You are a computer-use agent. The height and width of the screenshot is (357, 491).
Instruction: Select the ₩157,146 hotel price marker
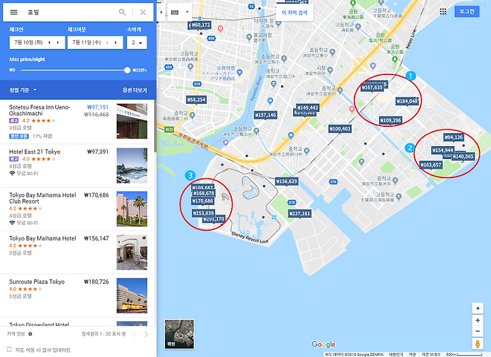point(265,115)
